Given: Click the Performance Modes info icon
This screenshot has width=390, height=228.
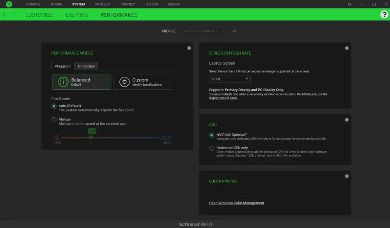Looking at the screenshot, I should pos(189,48).
